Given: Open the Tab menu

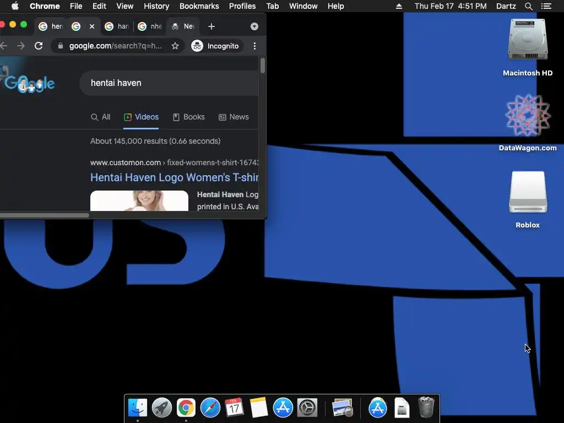Looking at the screenshot, I should (272, 6).
